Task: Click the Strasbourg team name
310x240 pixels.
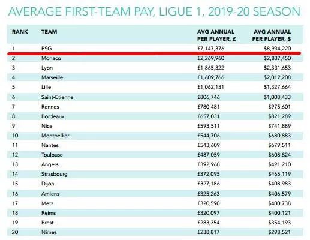Action: tap(55, 174)
